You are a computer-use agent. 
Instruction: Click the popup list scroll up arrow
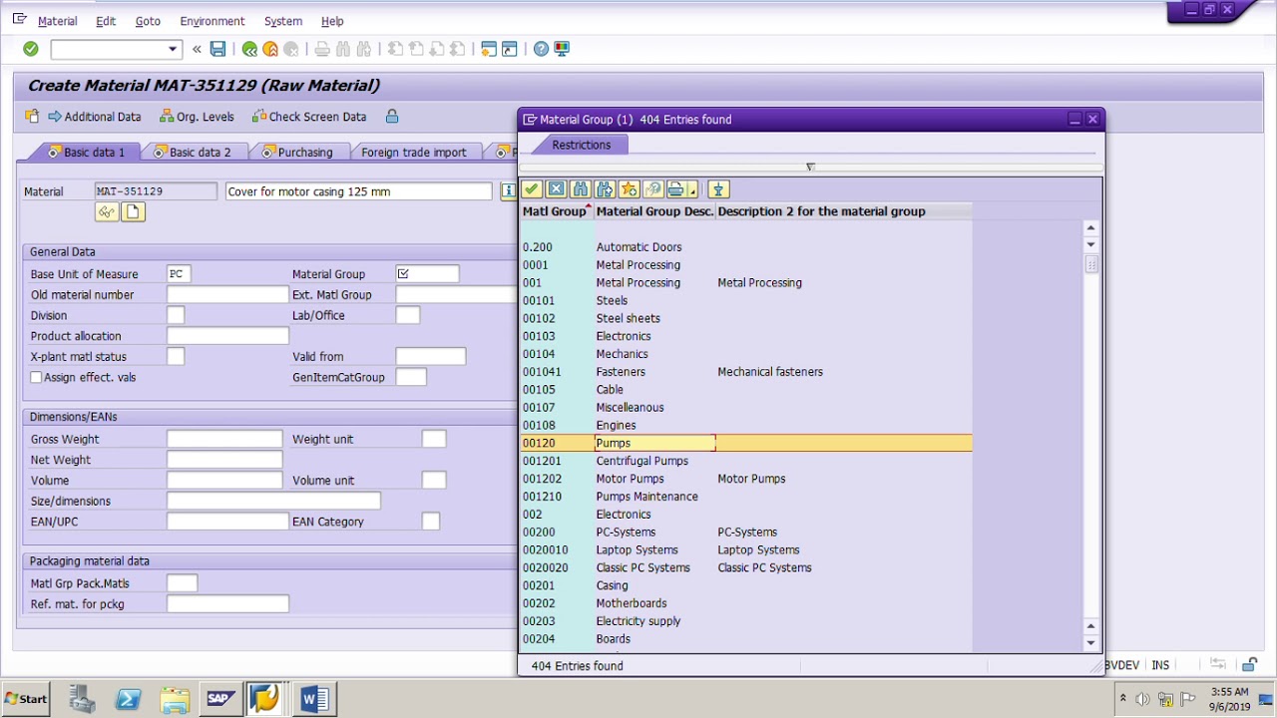pyautogui.click(x=1090, y=227)
